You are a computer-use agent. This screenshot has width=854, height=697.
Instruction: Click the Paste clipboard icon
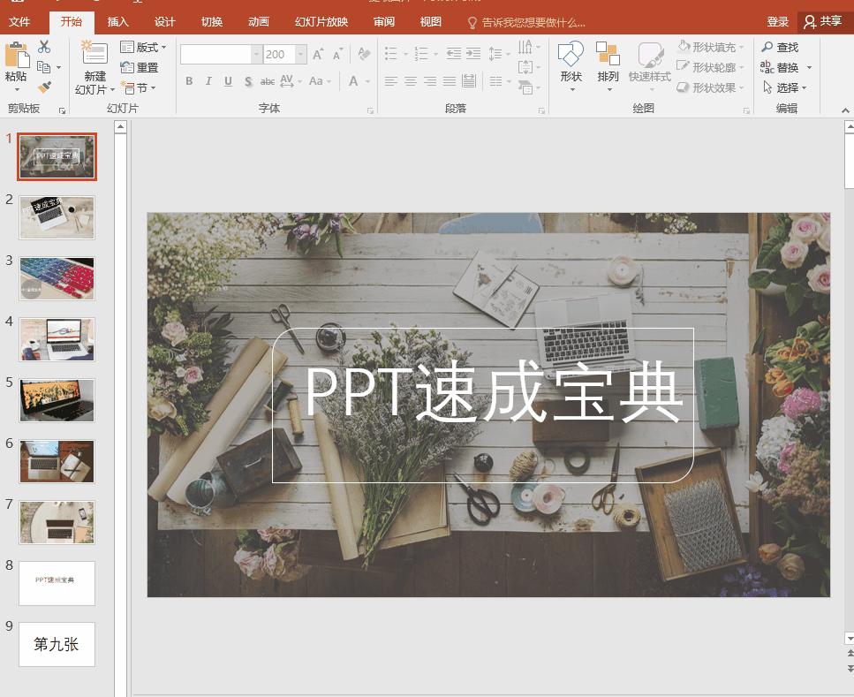(x=16, y=56)
